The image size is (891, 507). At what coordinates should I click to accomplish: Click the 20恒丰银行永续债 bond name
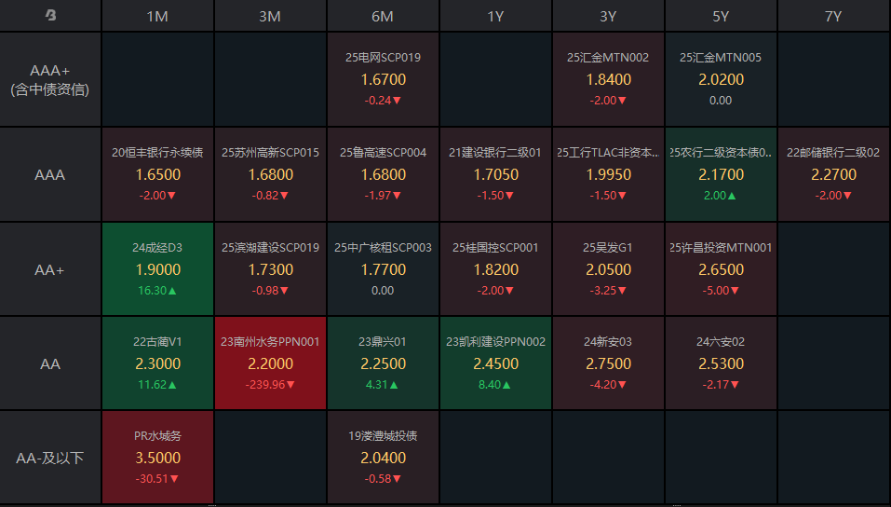(157, 153)
